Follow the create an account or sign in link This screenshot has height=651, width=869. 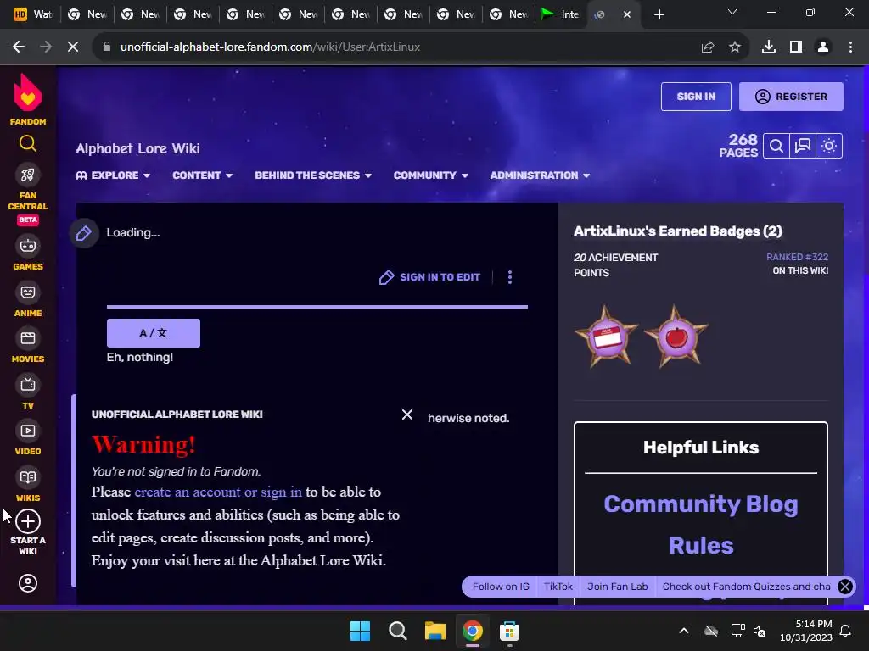pos(218,492)
